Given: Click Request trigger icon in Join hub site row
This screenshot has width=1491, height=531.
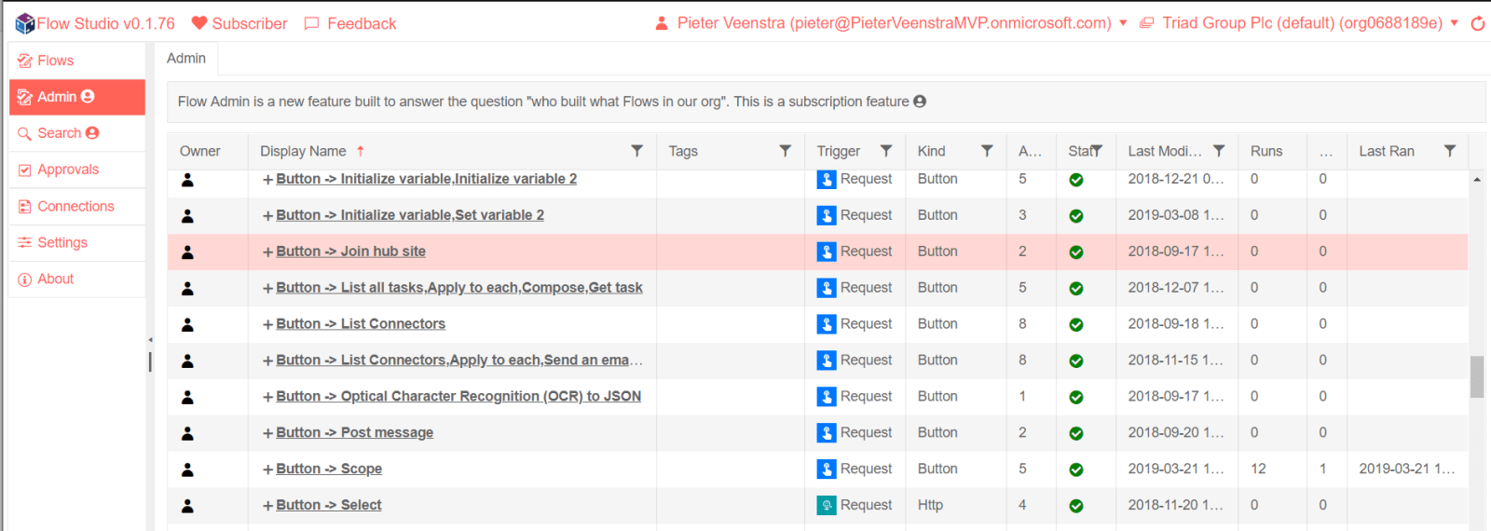Looking at the screenshot, I should [827, 252].
